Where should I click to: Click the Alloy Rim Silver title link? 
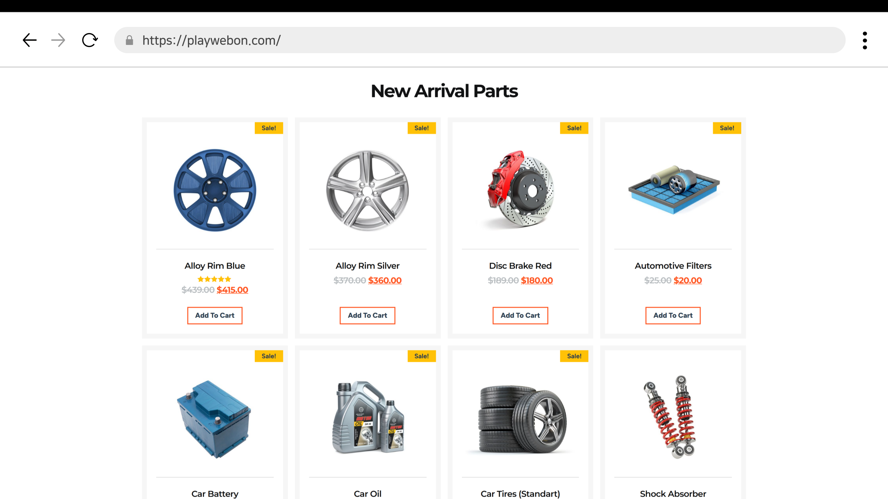click(x=367, y=266)
